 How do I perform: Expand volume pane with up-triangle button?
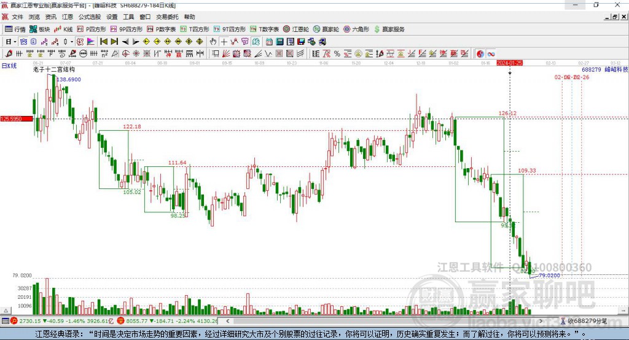tap(6, 311)
